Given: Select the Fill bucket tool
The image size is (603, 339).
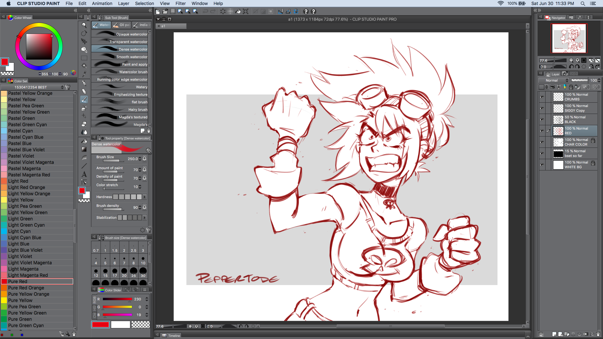Looking at the screenshot, I should (84, 141).
